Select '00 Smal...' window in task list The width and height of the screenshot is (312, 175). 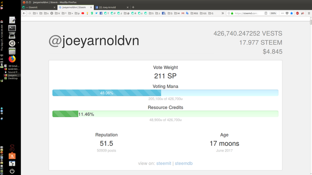[x=12, y=66]
